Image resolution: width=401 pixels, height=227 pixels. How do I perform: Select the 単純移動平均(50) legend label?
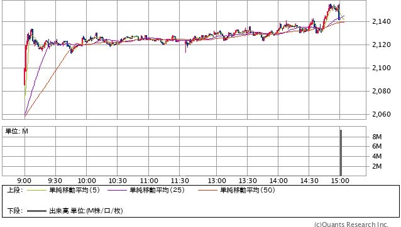pos(248,190)
